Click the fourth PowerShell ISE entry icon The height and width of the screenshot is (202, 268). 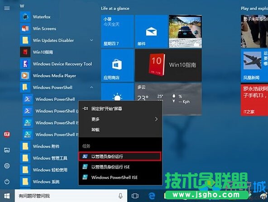28,135
